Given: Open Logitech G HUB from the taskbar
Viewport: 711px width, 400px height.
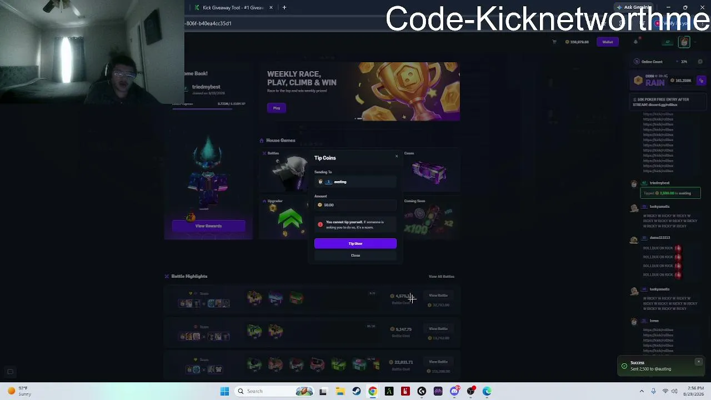Looking at the screenshot, I should tap(422, 392).
